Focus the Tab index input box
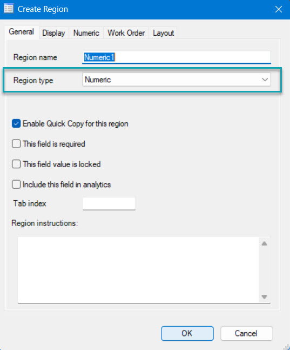 click(109, 203)
